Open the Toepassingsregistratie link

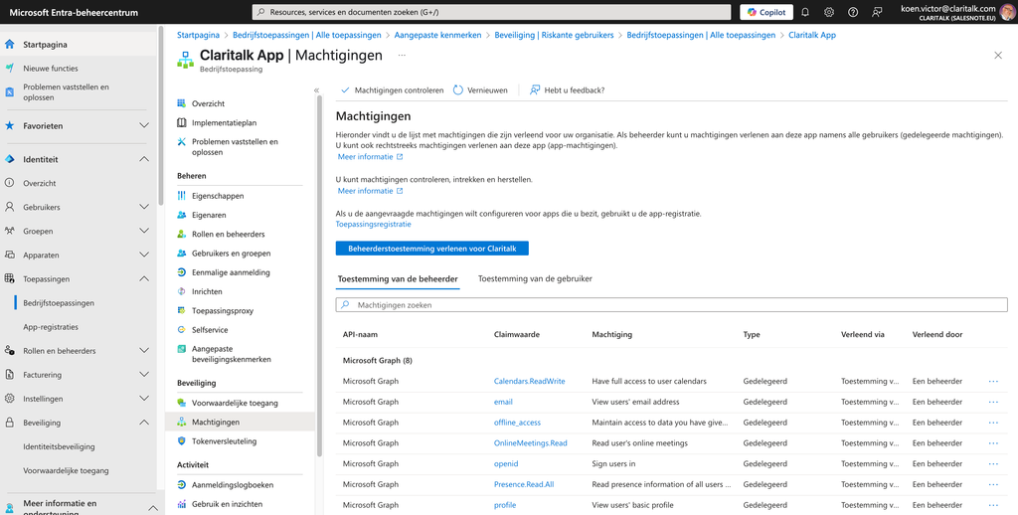[x=374, y=224]
